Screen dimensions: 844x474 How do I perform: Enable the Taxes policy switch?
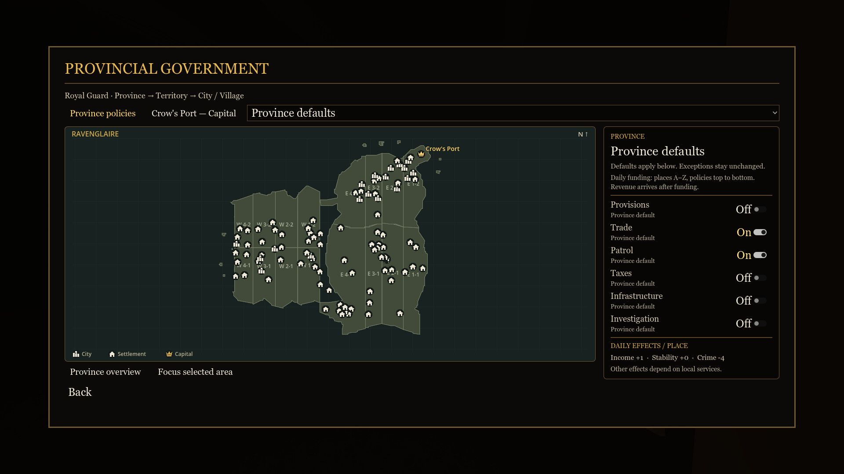pos(760,278)
